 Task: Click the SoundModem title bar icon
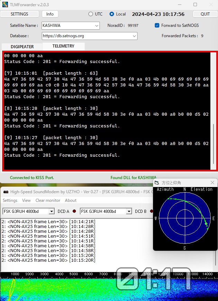point(6,191)
